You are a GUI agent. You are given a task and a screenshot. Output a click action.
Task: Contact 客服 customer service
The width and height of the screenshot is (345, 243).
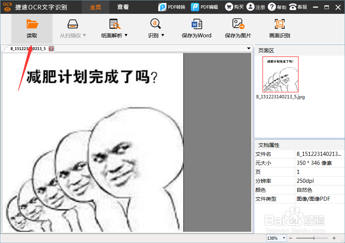click(x=298, y=7)
